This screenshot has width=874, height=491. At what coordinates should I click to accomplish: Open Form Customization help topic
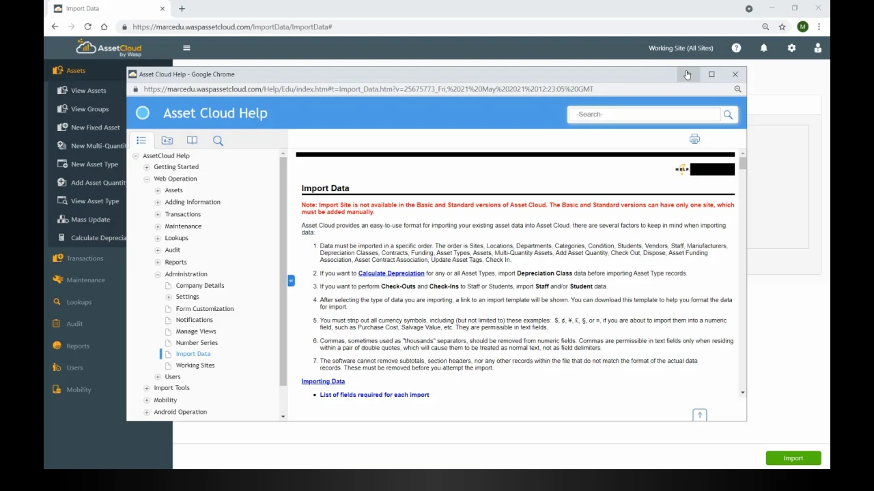(204, 308)
